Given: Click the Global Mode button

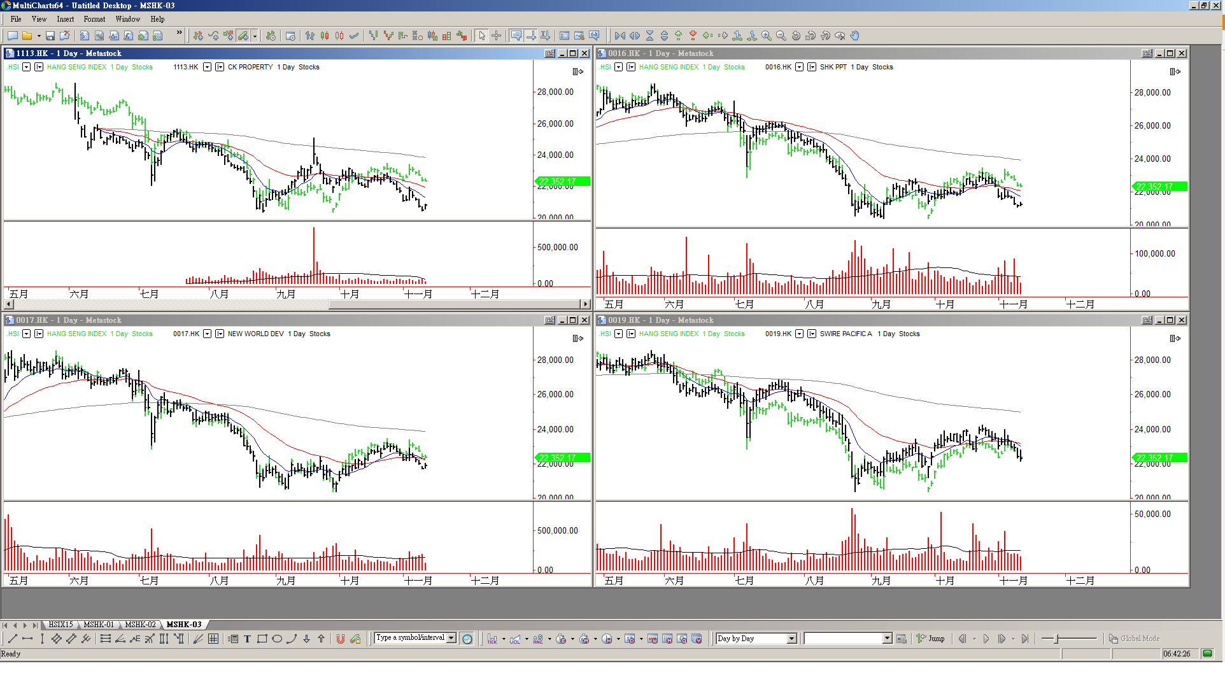Looking at the screenshot, I should (1134, 639).
